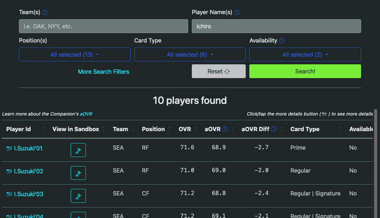Viewport: 380px width, 218px height.
Task: Select aOVR value 69.1 for I.Suzuki'04
Action: 219,215
